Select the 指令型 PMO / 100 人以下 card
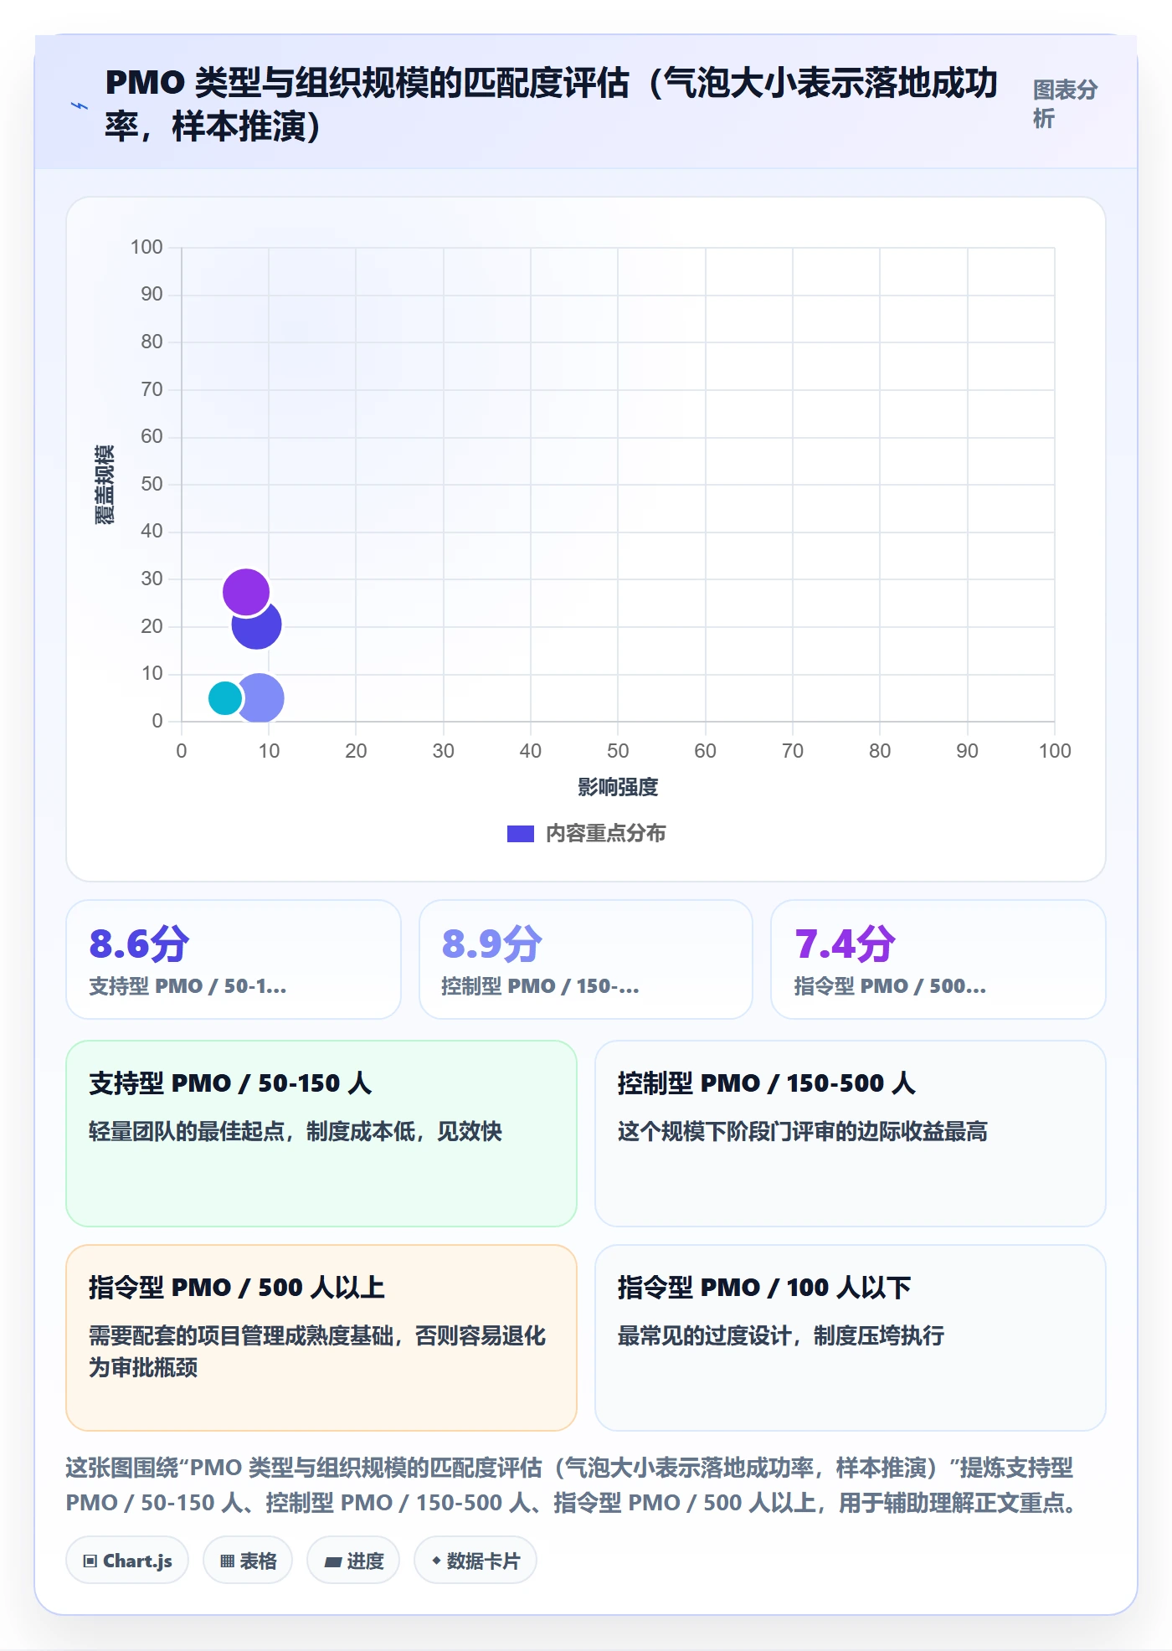The height and width of the screenshot is (1651, 1172). pyautogui.click(x=851, y=1338)
